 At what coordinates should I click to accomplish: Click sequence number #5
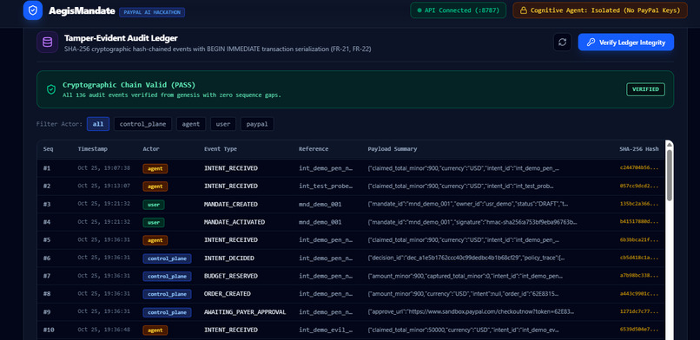[x=47, y=239]
